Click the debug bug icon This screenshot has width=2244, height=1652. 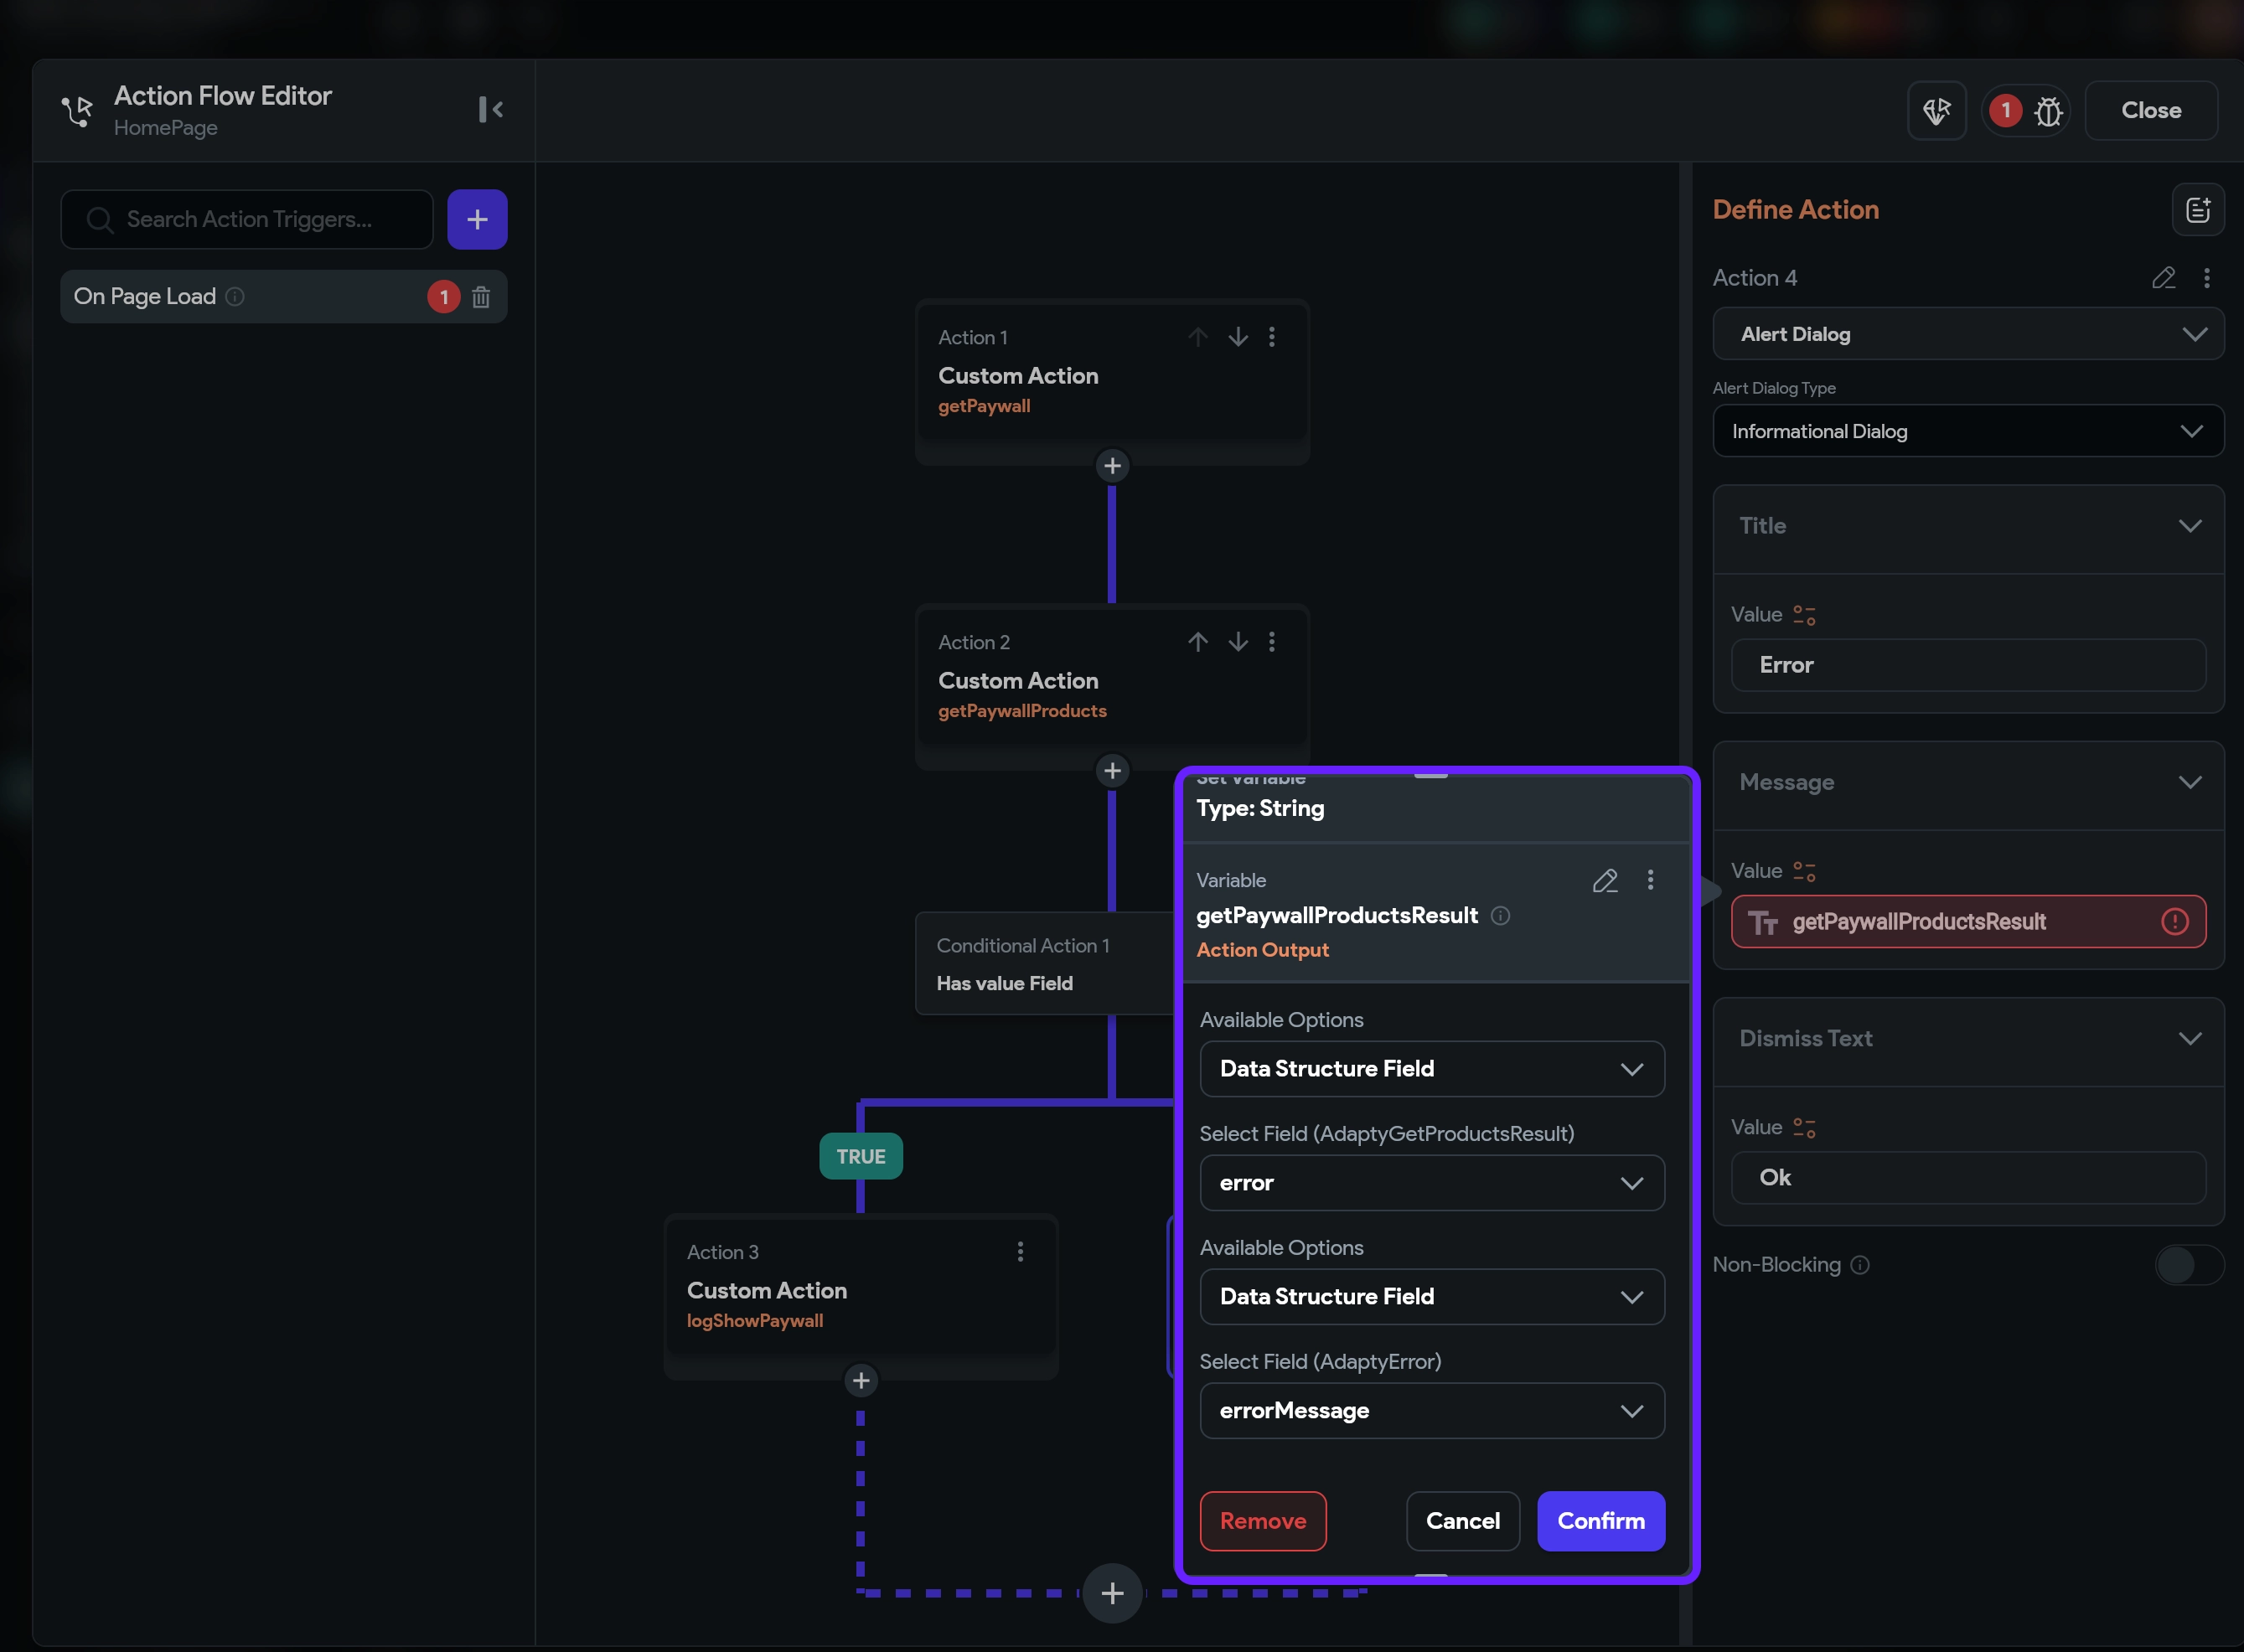(x=2048, y=111)
